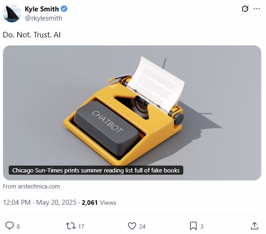This screenshot has width=266, height=234.
Task: Open the repost arrows menu
Action: (x=71, y=226)
